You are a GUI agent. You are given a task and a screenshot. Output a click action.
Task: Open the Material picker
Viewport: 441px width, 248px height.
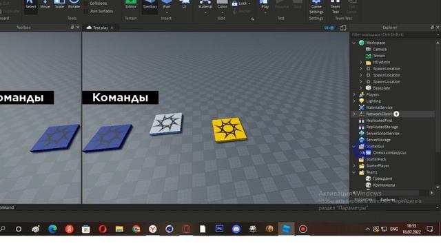205,4
